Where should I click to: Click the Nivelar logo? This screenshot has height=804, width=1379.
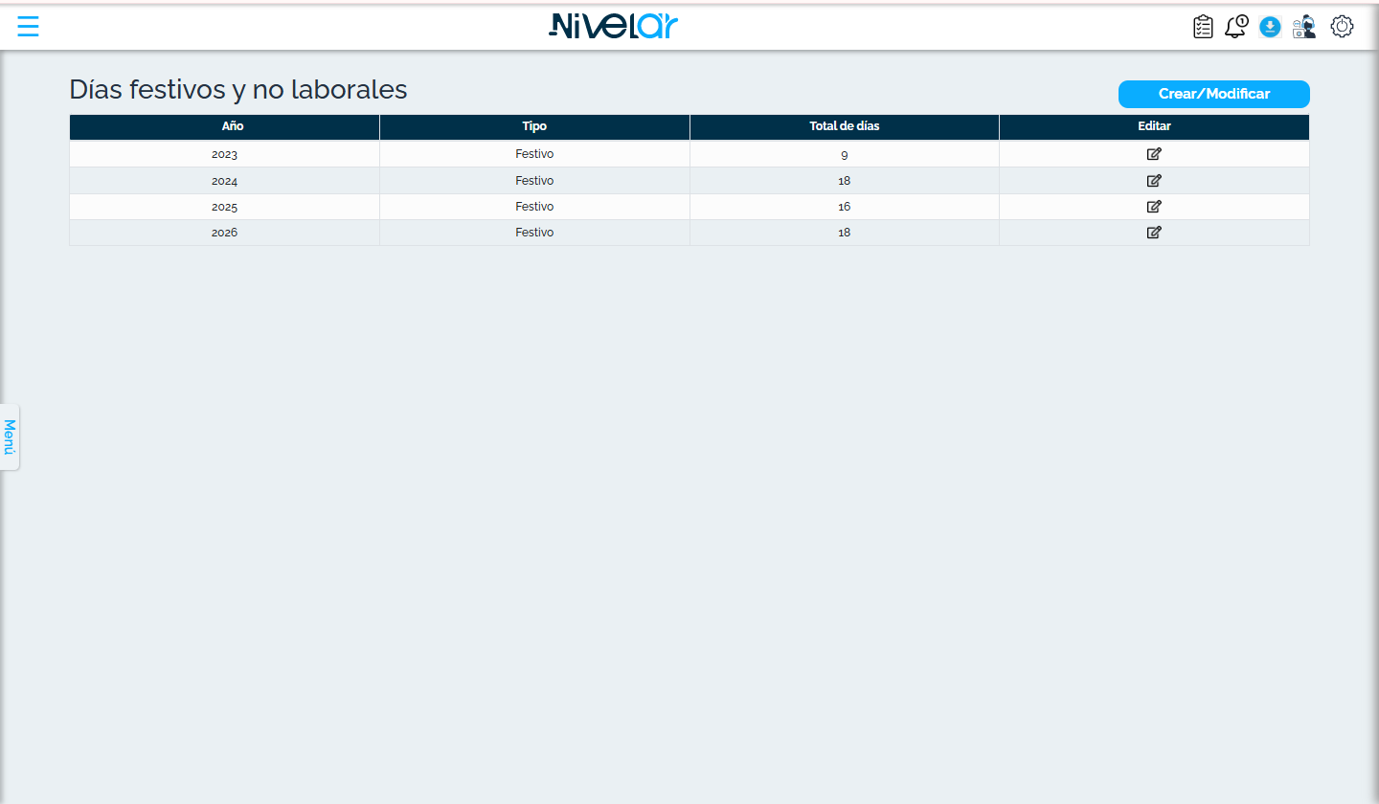614,26
